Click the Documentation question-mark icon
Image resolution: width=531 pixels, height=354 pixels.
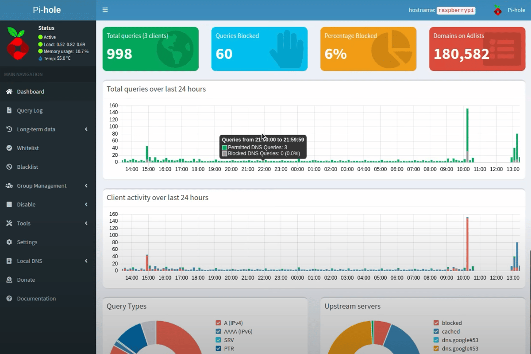coord(9,299)
